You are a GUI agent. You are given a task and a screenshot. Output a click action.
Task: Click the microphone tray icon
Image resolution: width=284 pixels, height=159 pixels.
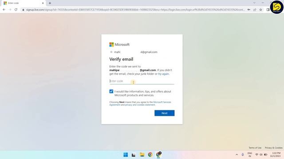click(x=243, y=155)
